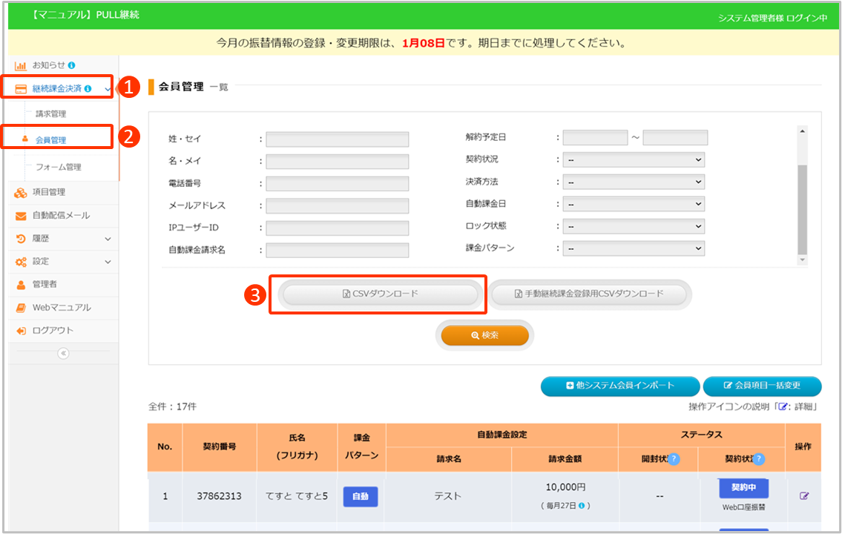The image size is (842, 534).
Task: Click the info icon beside お知らせ
Action: click(x=72, y=65)
